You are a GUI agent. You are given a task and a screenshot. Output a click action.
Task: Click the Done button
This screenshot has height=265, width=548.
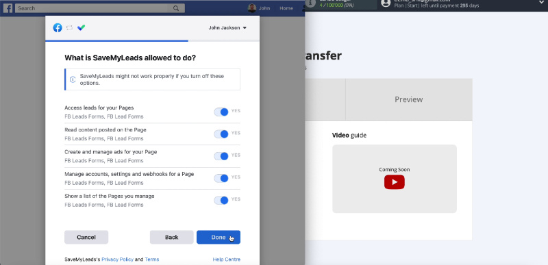219,237
